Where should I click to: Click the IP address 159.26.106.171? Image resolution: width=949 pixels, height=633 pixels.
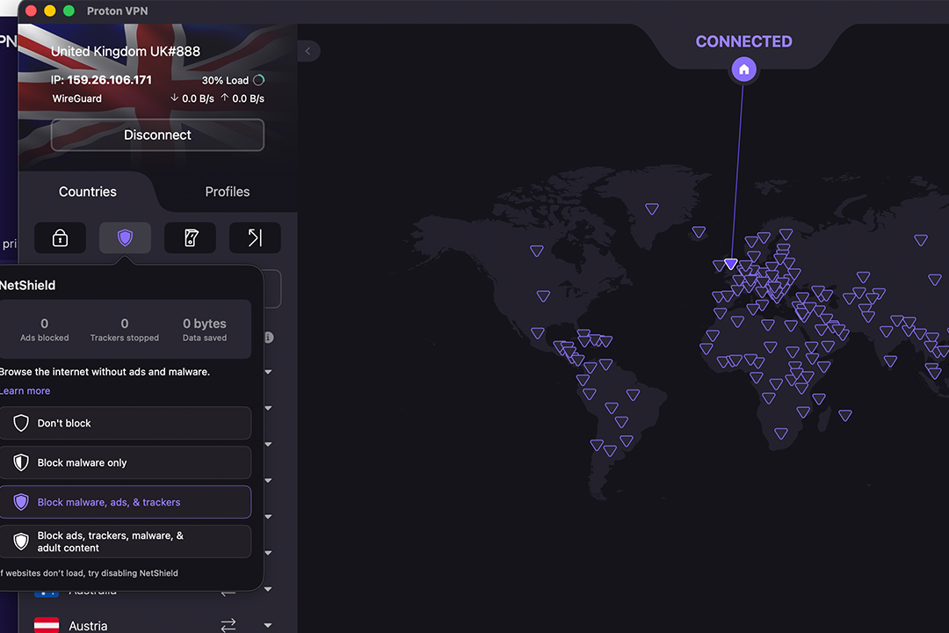pyautogui.click(x=109, y=80)
